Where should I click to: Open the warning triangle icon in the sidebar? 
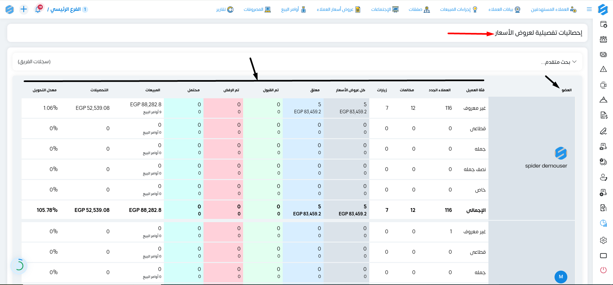click(603, 69)
